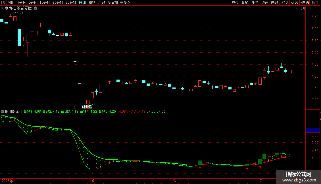Click the 2025年 date axis label
321x184 pixels.
[7, 181]
